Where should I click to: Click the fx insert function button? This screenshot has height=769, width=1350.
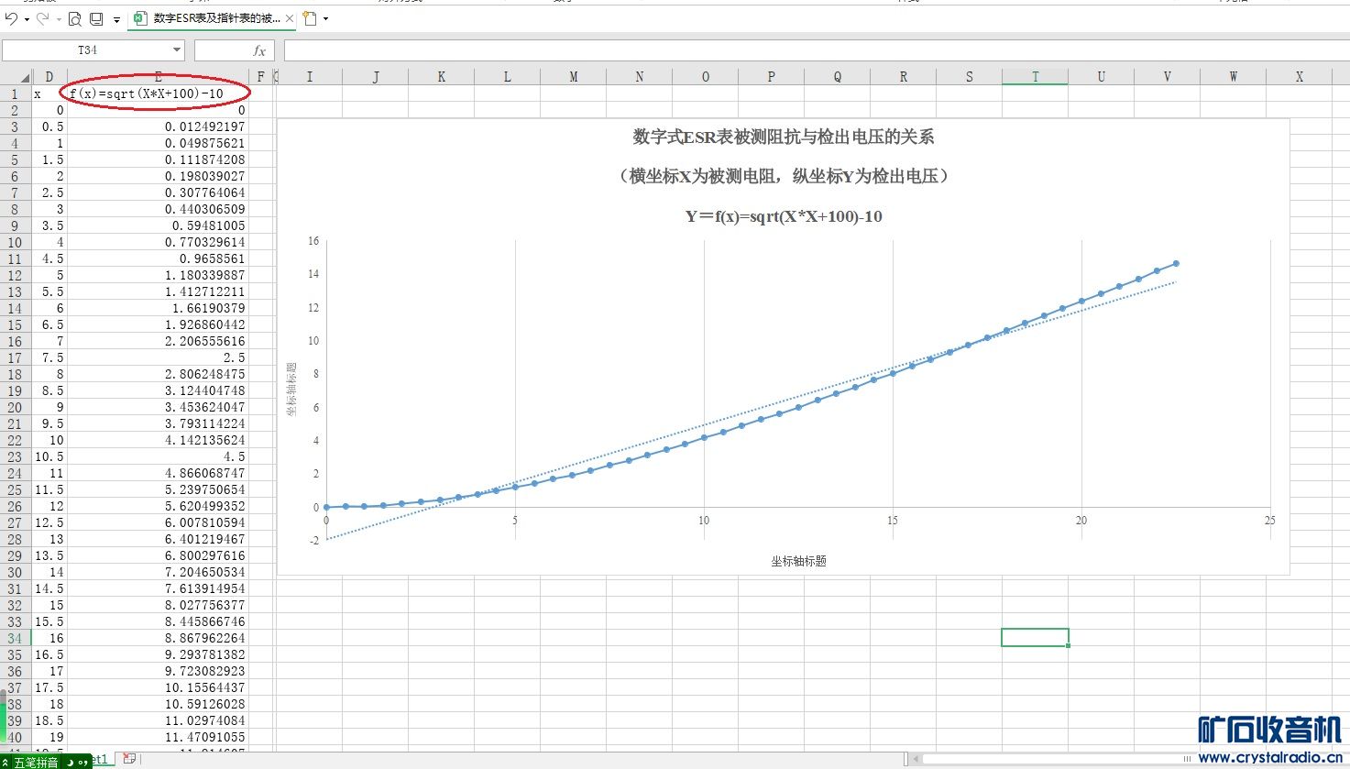[259, 50]
